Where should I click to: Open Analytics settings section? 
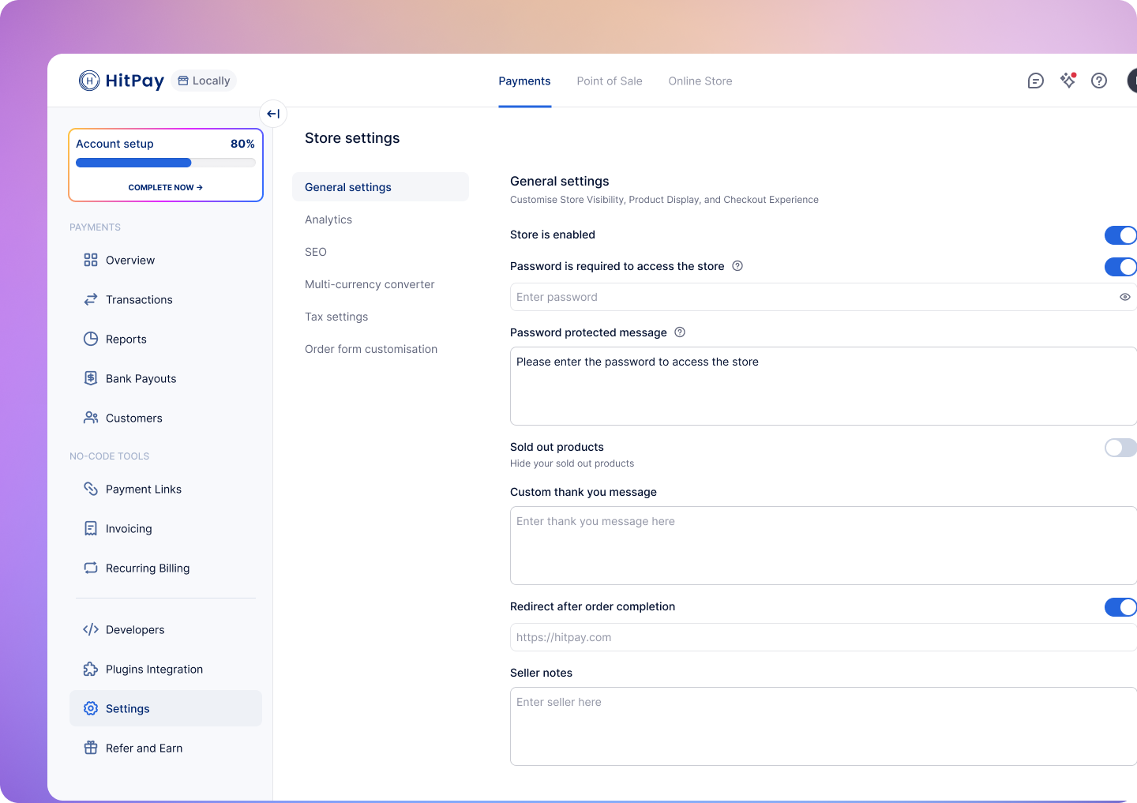(328, 220)
